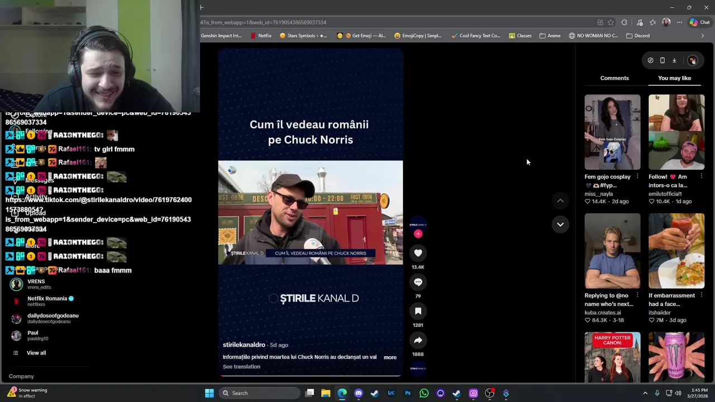Open OBS Studio from the taskbar
This screenshot has height=402, width=715.
[489, 393]
